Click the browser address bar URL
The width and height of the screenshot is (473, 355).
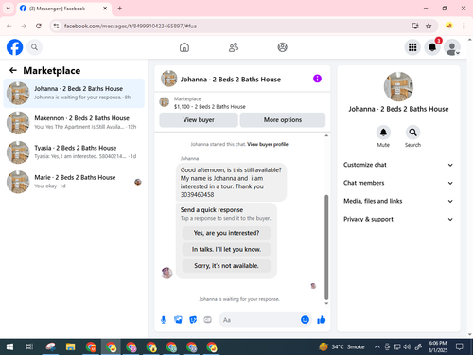131,26
